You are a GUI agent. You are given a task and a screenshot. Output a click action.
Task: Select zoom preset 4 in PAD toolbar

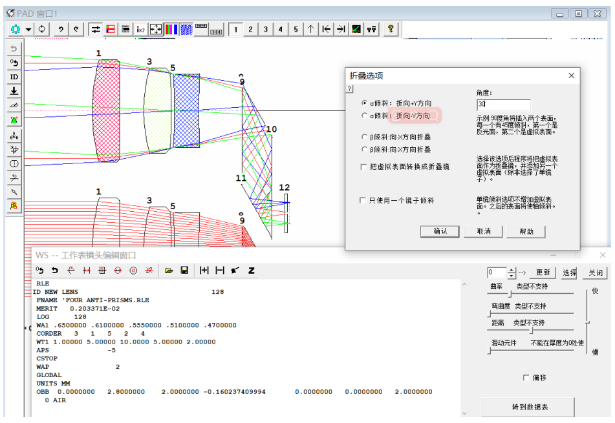coord(281,29)
